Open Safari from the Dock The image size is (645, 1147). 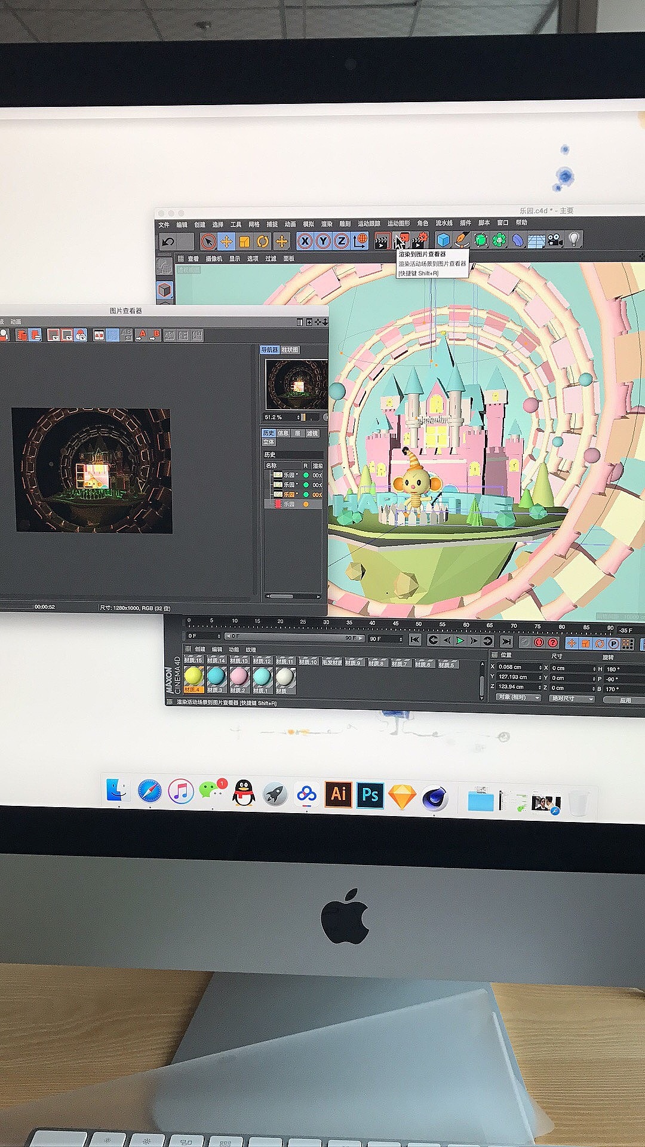point(149,792)
